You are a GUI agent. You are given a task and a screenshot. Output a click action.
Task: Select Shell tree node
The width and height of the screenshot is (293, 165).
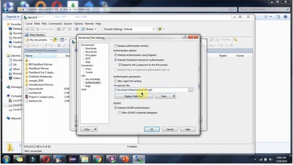[88, 62]
